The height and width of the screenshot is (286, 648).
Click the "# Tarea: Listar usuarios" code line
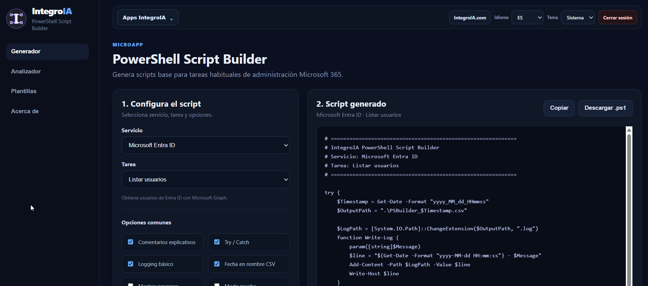(x=362, y=166)
